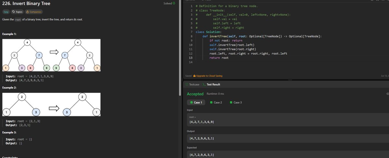Screen dimensions: 389x158
Task: Click code line 'class Solution:'
Action: (209, 32)
